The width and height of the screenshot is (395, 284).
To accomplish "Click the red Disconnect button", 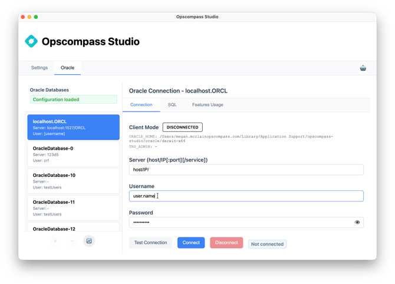I will (x=226, y=243).
